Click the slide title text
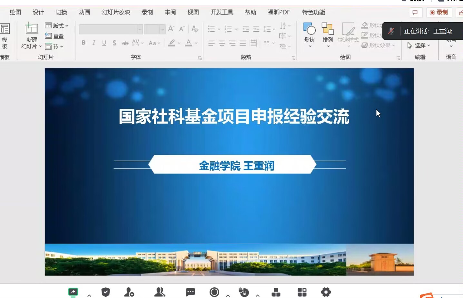Screen dimensions: 463x298 (234, 116)
